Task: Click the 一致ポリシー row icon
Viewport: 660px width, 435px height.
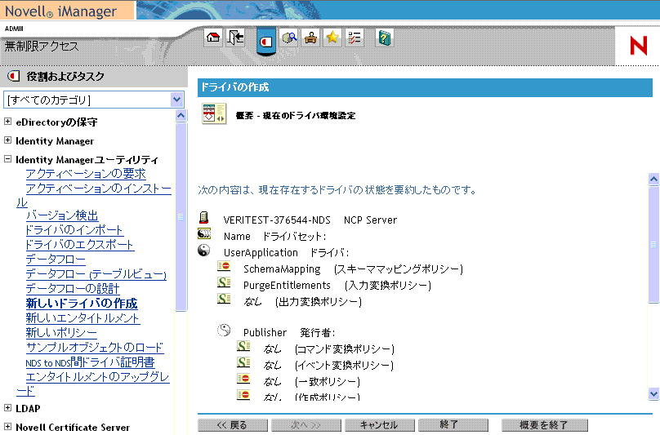Action: click(x=243, y=379)
